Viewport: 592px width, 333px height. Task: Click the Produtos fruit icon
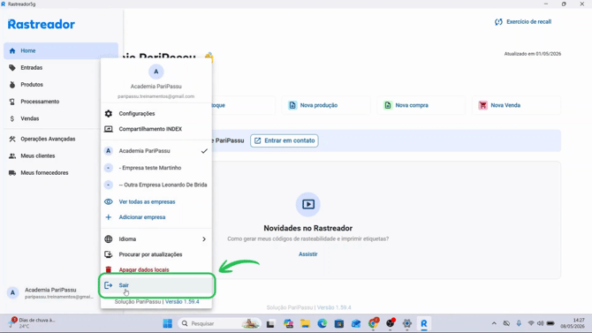(12, 85)
